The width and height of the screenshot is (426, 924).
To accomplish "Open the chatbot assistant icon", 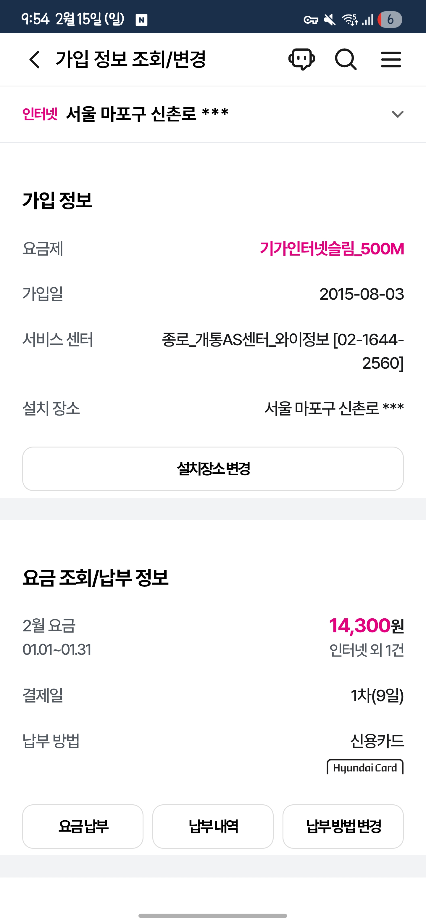I will pyautogui.click(x=302, y=59).
